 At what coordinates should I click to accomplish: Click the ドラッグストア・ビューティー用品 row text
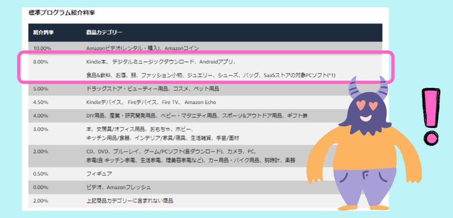[153, 89]
